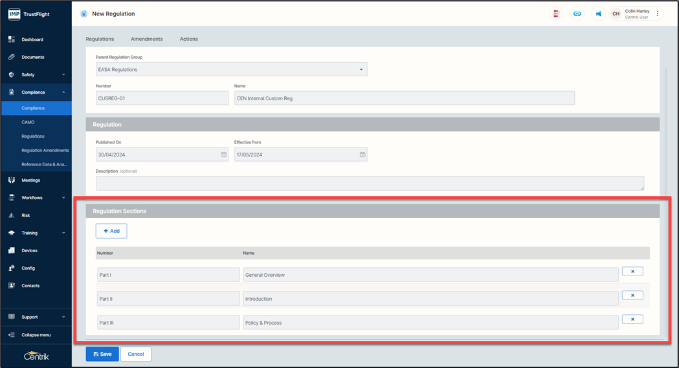Open the user menu three-dot icon

pyautogui.click(x=658, y=14)
